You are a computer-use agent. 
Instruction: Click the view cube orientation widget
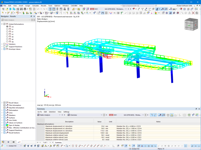tap(191, 24)
